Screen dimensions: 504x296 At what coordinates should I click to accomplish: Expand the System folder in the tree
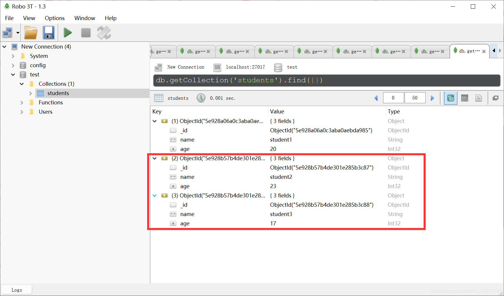13,56
